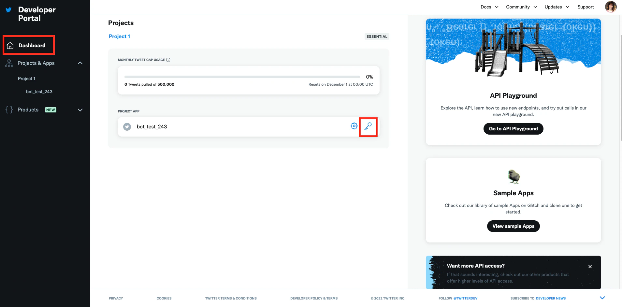
Task: Select Project 1 in the sidebar
Action: tap(27, 79)
